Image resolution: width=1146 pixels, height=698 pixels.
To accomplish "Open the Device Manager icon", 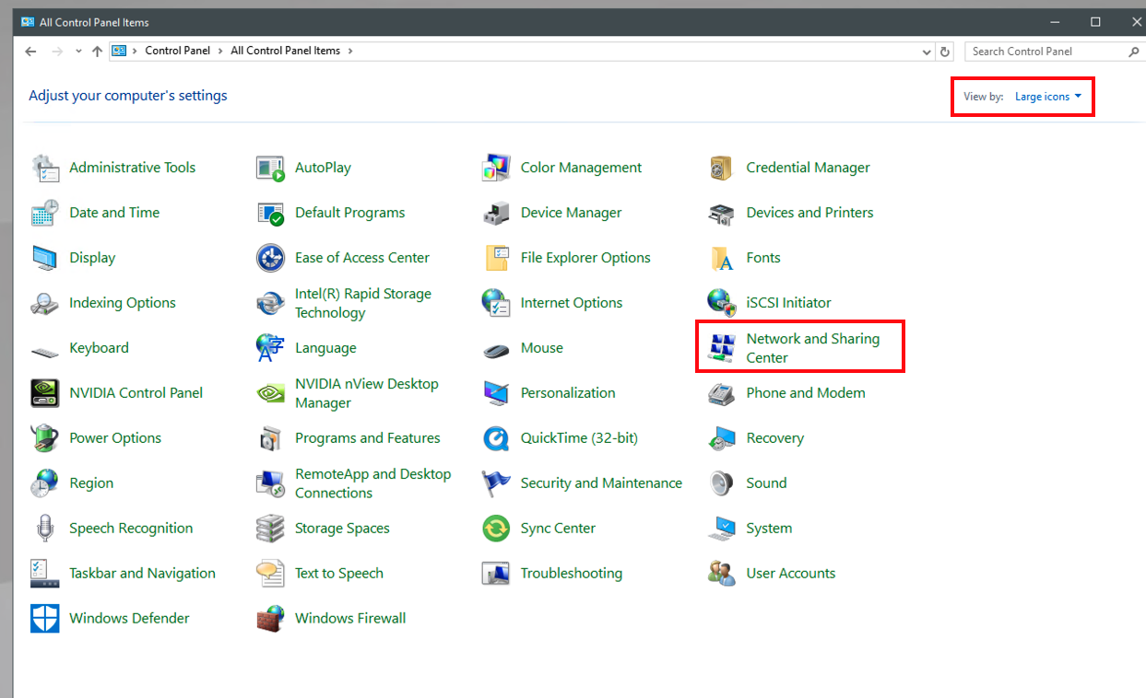I will [496, 213].
